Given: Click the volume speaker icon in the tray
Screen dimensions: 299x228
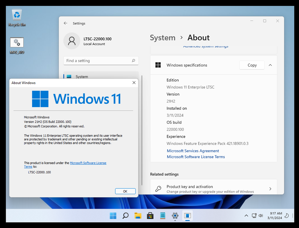Looking at the screenshot, I should [261, 215].
